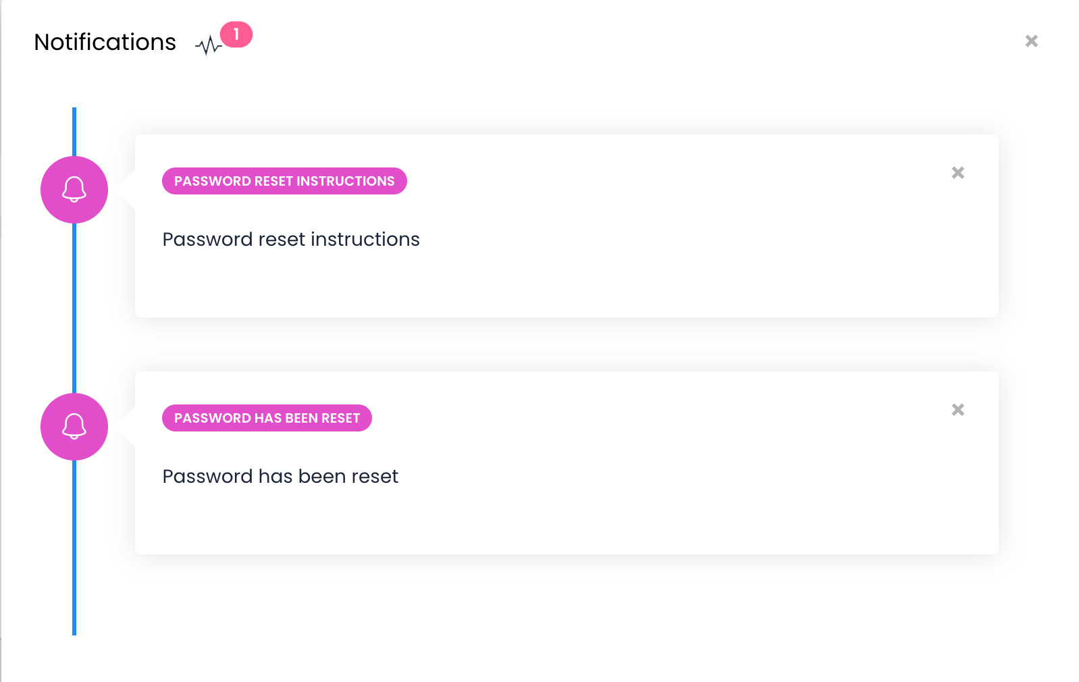This screenshot has height=682, width=1079.
Task: Click the red unread count badge
Action: pos(236,34)
